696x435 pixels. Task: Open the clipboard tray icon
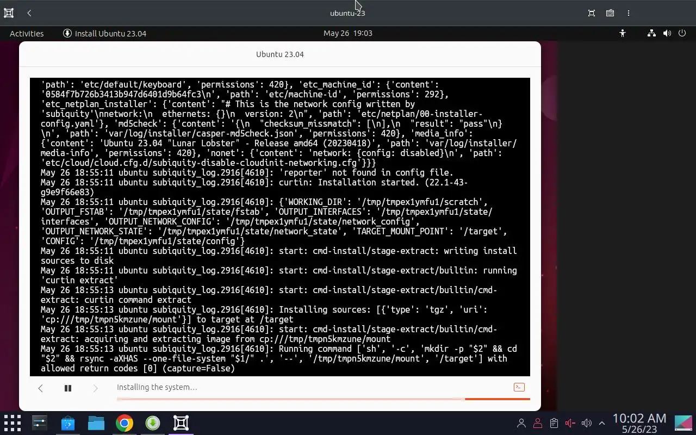554,423
